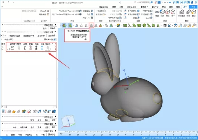Click the color swatch for 兔子 row
This screenshot has width=198, height=140.
[25, 47]
